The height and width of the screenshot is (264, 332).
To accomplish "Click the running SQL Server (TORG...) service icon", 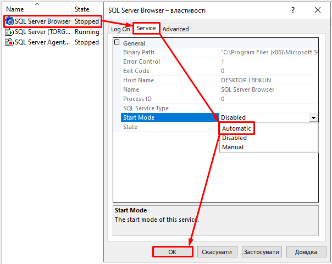I will pos(9,32).
